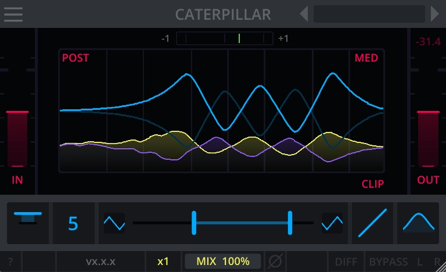Change the x1 oversampling setting
This screenshot has height=272, width=446.
pyautogui.click(x=163, y=262)
